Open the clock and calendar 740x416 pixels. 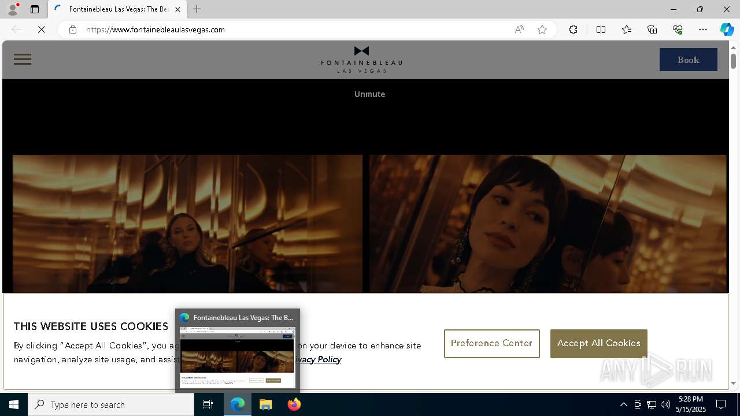coord(691,404)
